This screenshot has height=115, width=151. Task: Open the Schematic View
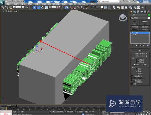pos(126,8)
